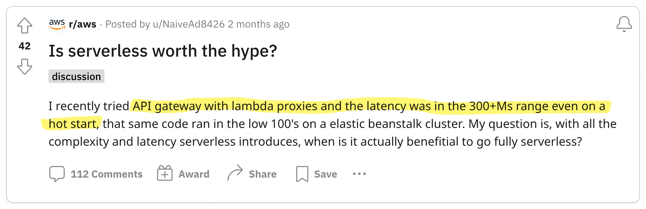
Task: Upvote the serverless post
Action: coord(25,25)
